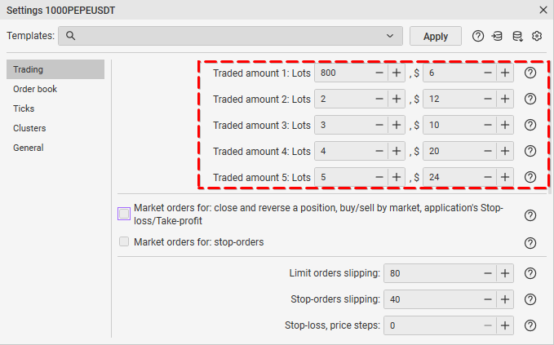554x345 pixels.
Task: Open the template settings gear icon
Action: pyautogui.click(x=537, y=36)
